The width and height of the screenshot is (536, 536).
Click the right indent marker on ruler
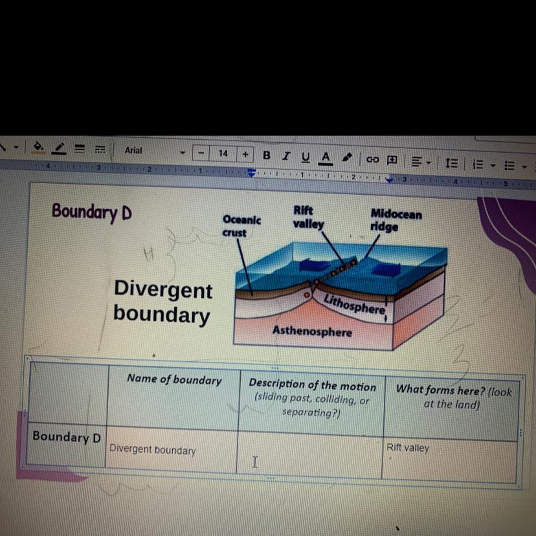389,179
